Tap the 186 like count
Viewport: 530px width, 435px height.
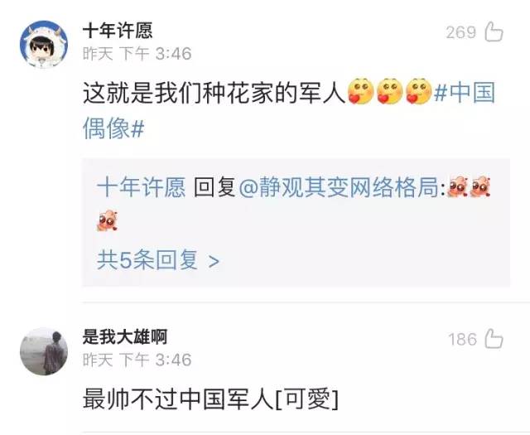tap(462, 339)
